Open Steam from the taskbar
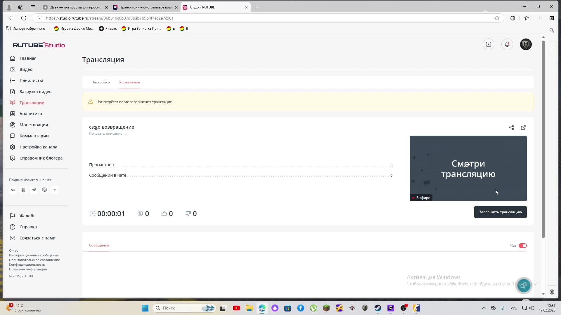 [378, 308]
